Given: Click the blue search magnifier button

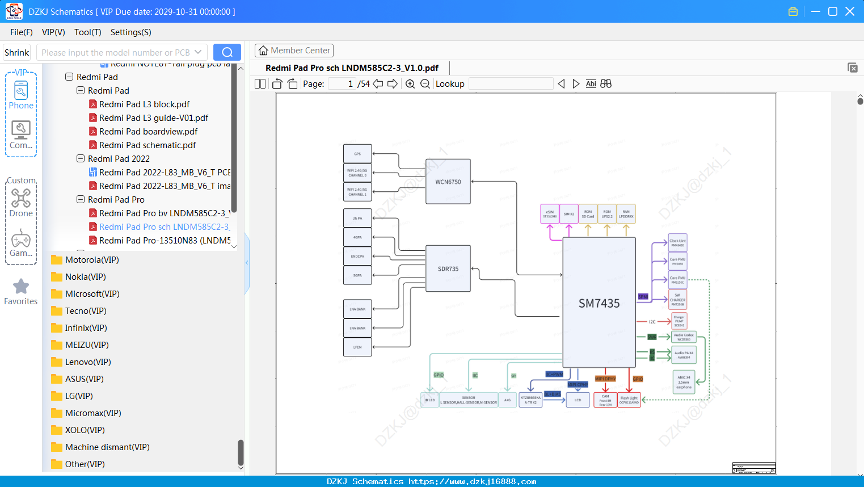Looking at the screenshot, I should [227, 52].
